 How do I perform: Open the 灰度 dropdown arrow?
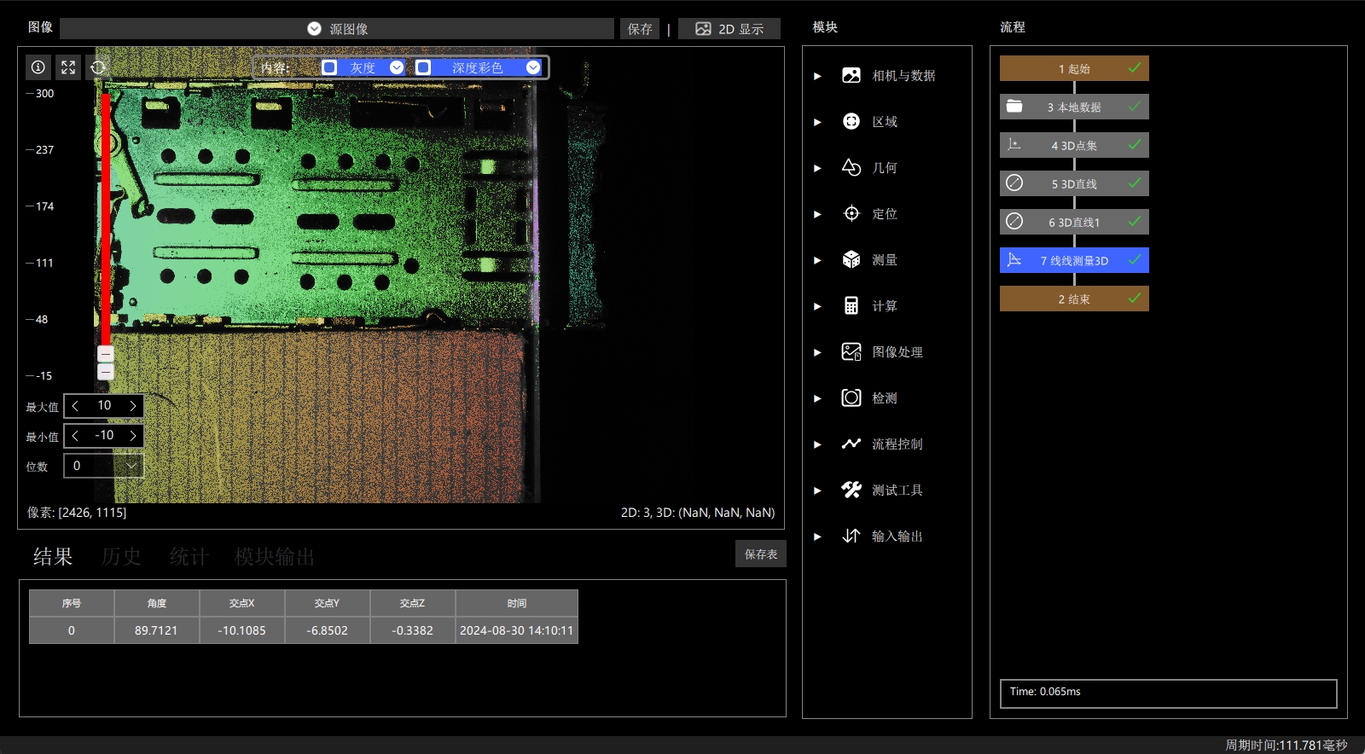[397, 67]
